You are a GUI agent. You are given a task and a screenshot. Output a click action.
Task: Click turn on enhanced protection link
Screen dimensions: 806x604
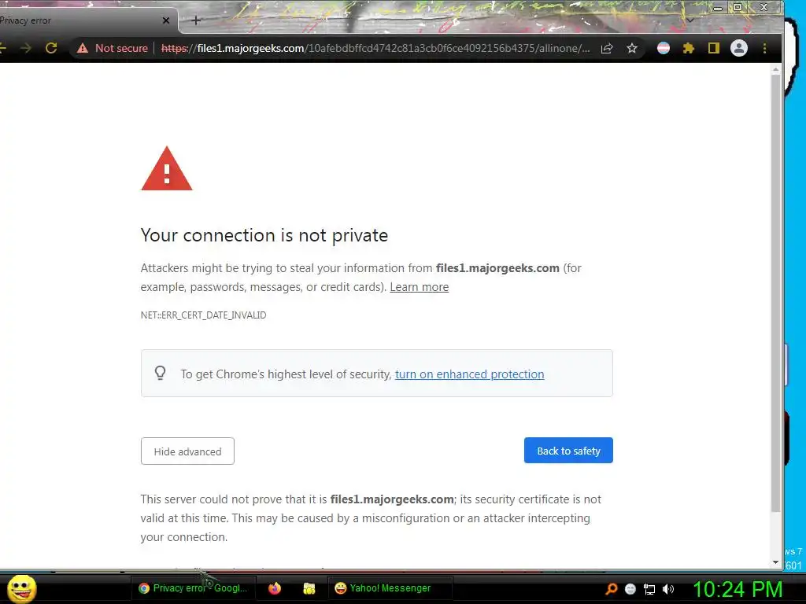point(469,374)
